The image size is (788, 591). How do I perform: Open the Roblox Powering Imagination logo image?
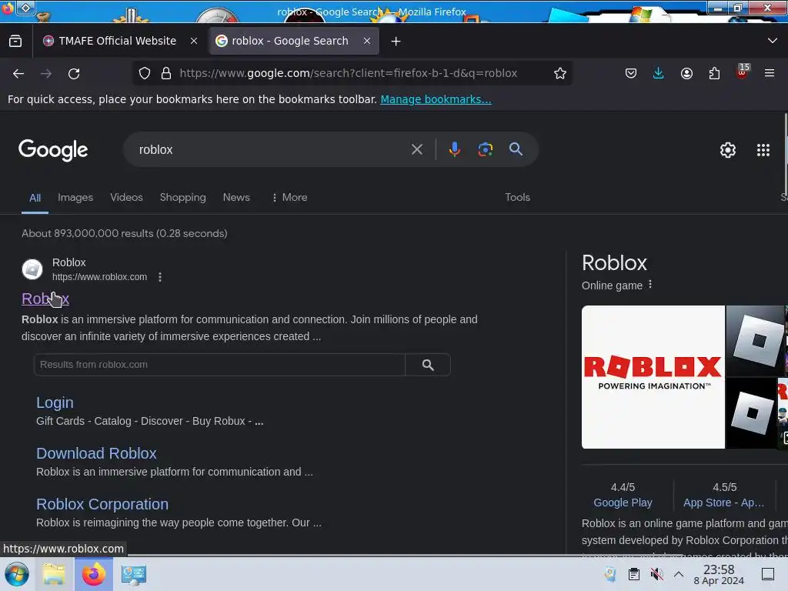[x=653, y=377]
